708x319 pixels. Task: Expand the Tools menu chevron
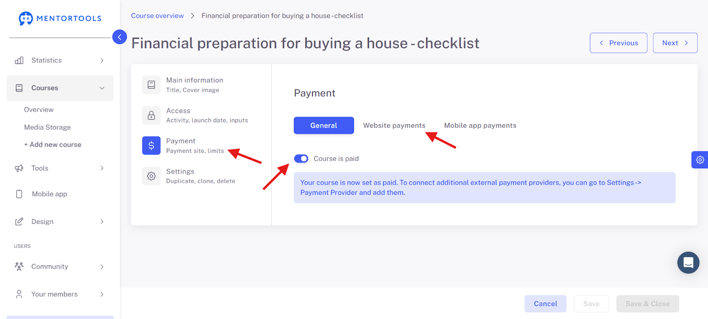click(x=102, y=168)
